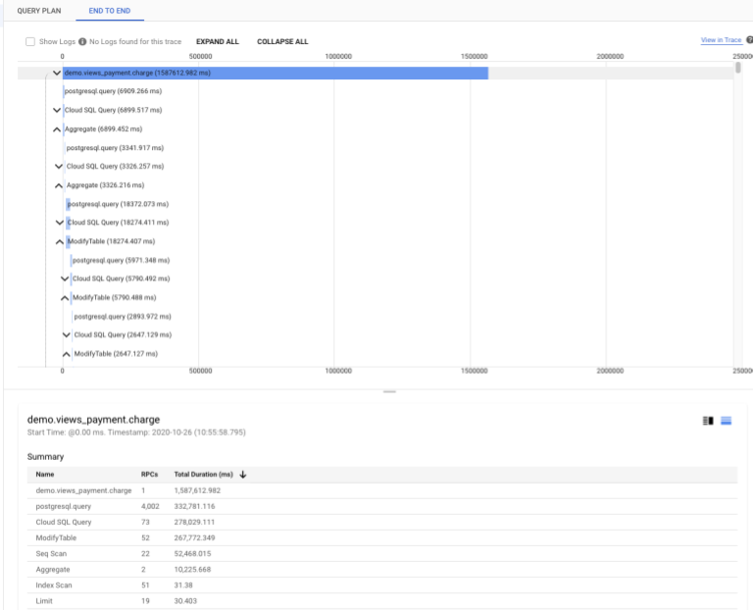This screenshot has height=610, width=754.
Task: Select the END TO END tab
Action: 110,11
